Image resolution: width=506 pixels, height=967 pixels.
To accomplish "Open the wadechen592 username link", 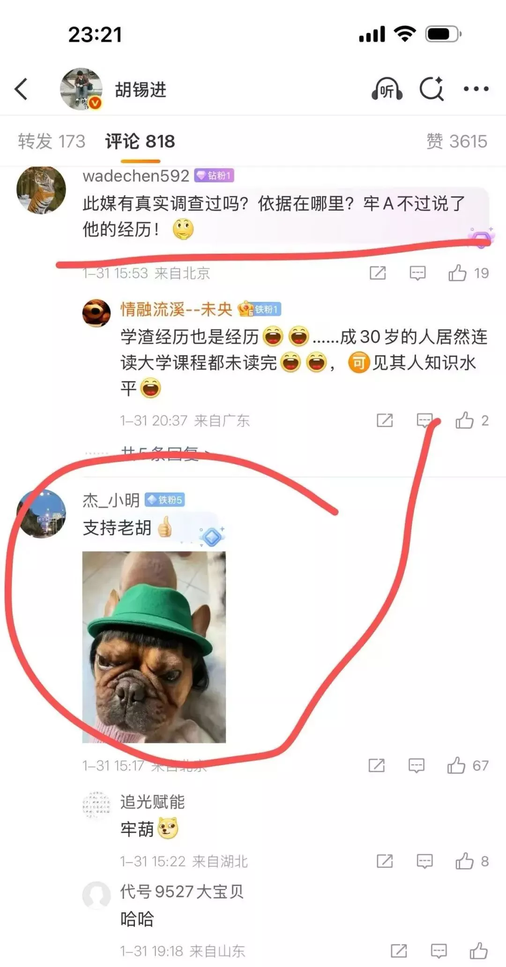I will point(136,176).
